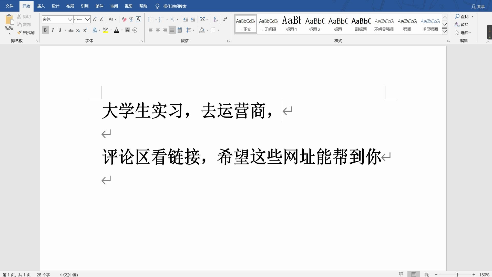
Task: Click the Copy (复制) button
Action: click(x=24, y=25)
